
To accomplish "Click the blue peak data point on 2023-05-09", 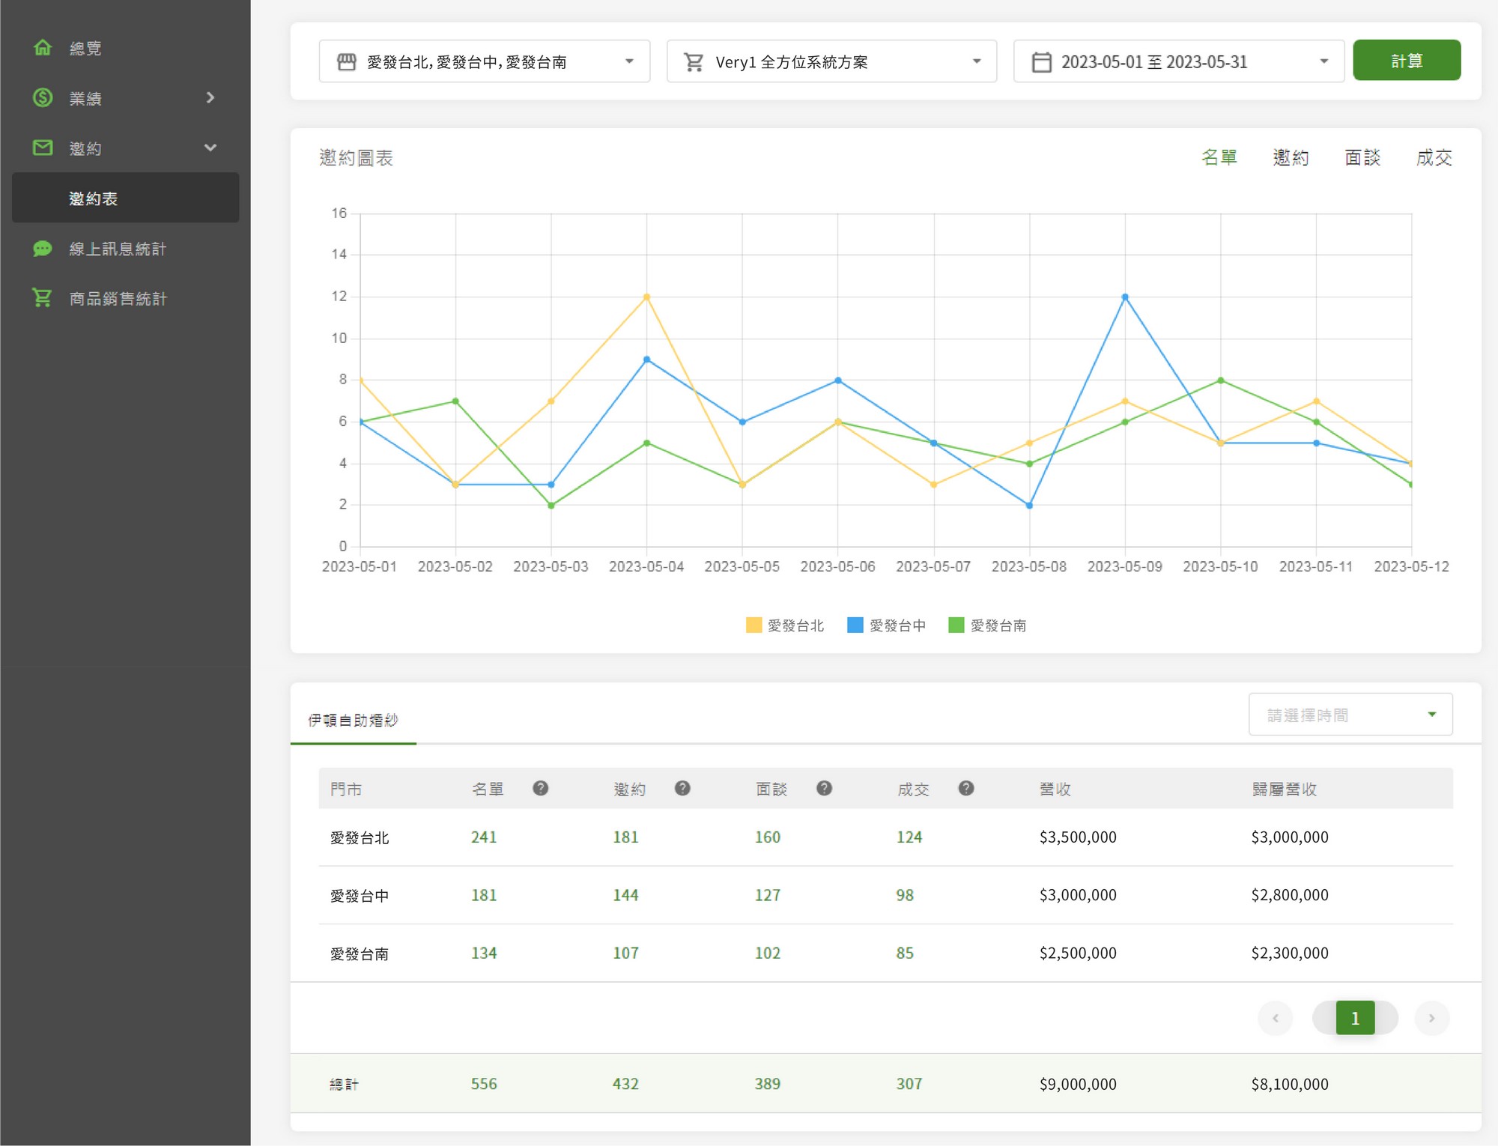I will pos(1125,297).
